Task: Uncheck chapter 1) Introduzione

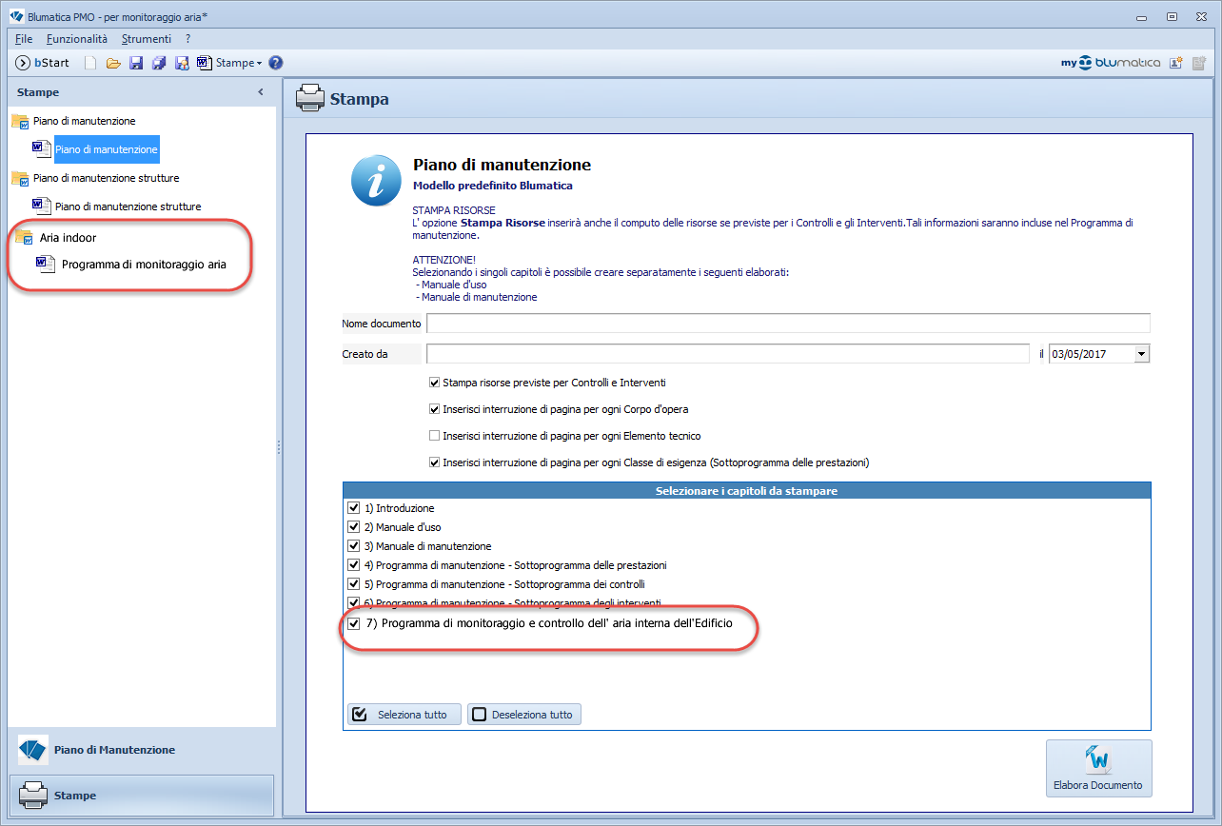Action: [x=354, y=508]
